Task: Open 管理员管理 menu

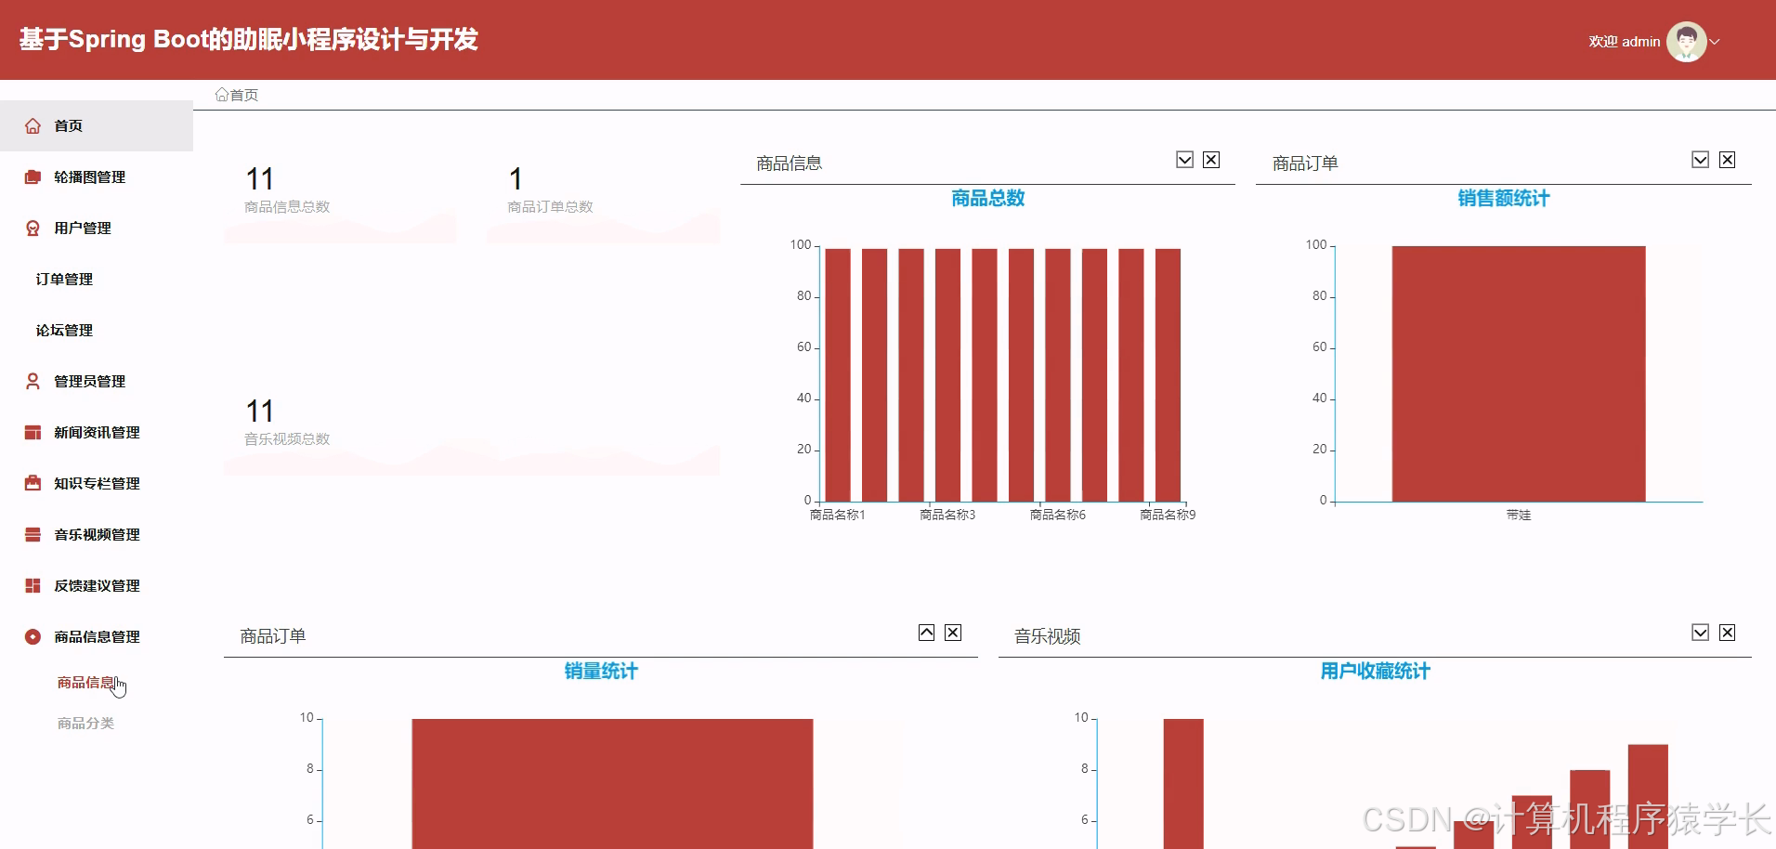Action: [x=97, y=381]
